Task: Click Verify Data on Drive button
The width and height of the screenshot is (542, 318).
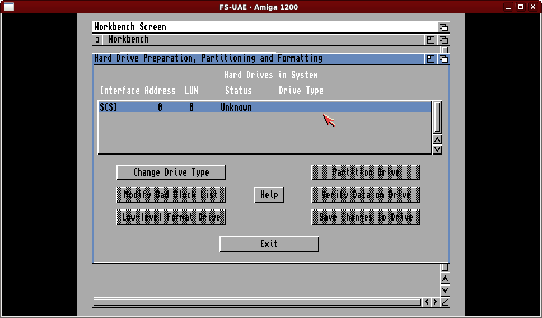Action: coord(366,195)
